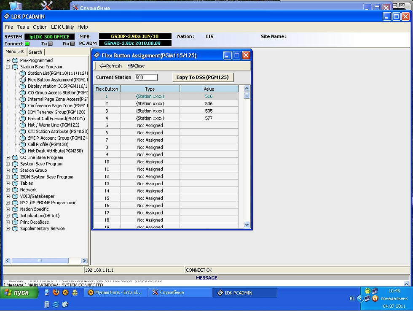Open the Option menu

coord(40,27)
